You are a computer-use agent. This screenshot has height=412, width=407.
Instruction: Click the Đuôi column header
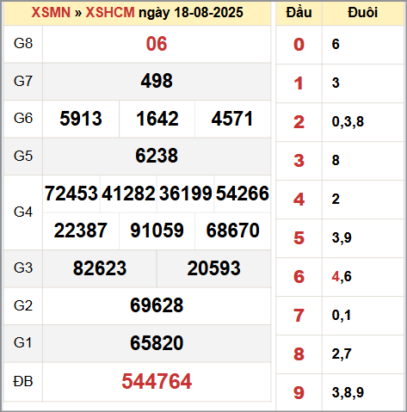tap(362, 13)
